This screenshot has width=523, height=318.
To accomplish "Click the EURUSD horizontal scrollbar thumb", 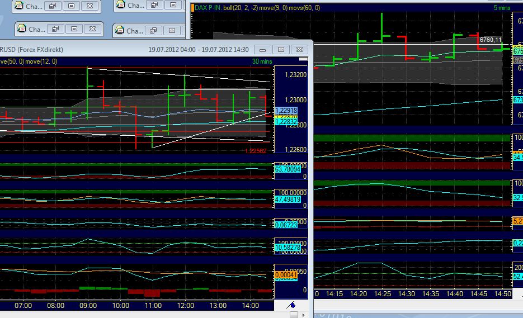I will click(294, 315).
